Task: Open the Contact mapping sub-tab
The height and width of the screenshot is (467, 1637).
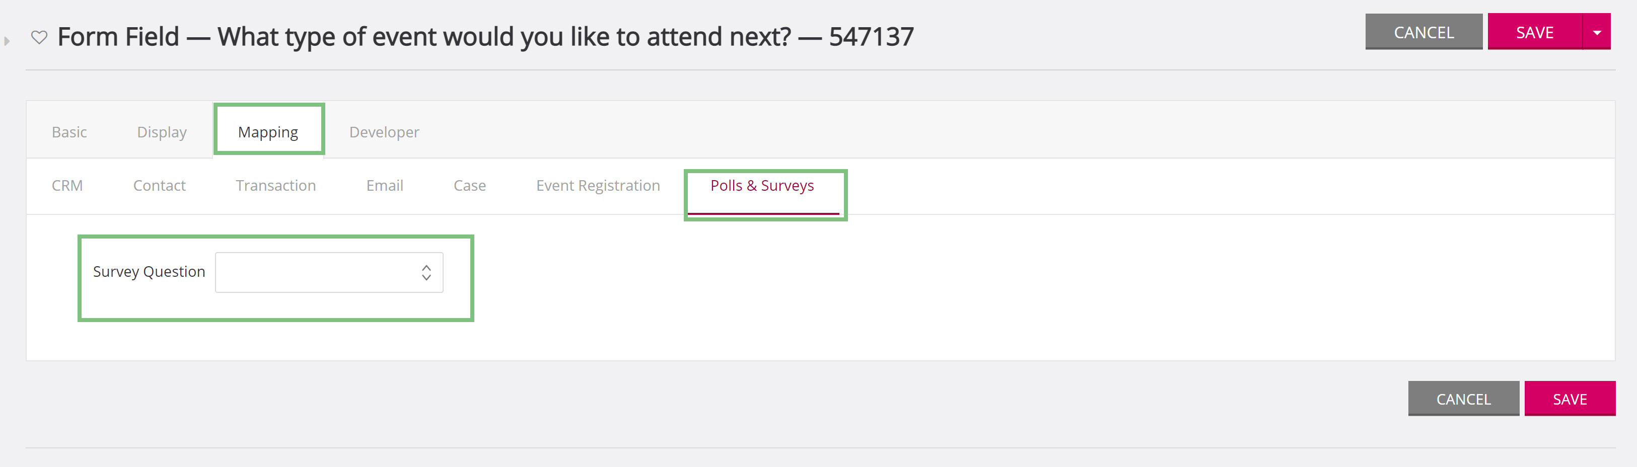Action: tap(160, 186)
